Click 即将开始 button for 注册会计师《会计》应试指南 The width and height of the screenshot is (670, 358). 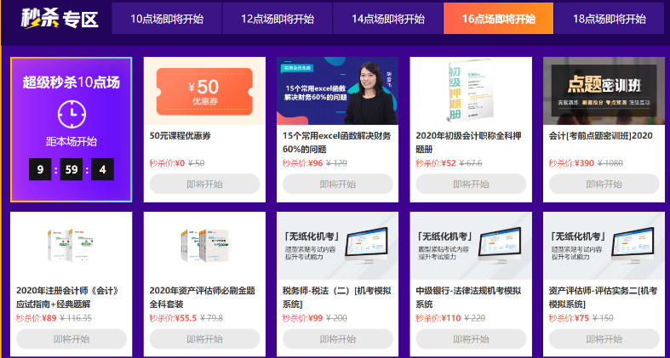pos(72,338)
